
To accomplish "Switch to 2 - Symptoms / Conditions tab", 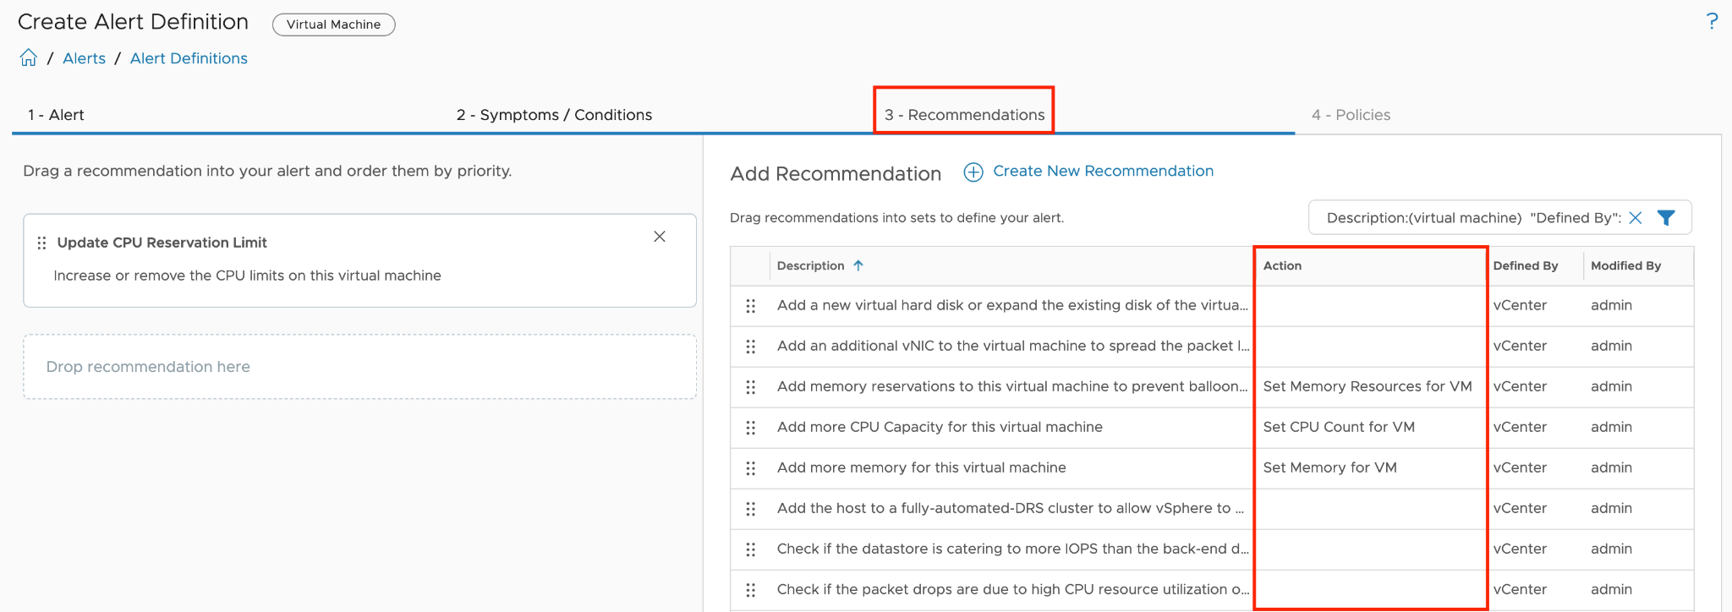I will click(x=554, y=115).
